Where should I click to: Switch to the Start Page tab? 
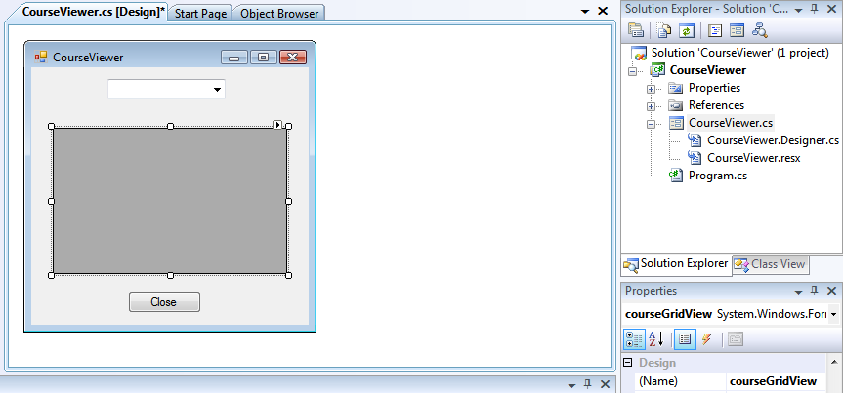coord(200,13)
